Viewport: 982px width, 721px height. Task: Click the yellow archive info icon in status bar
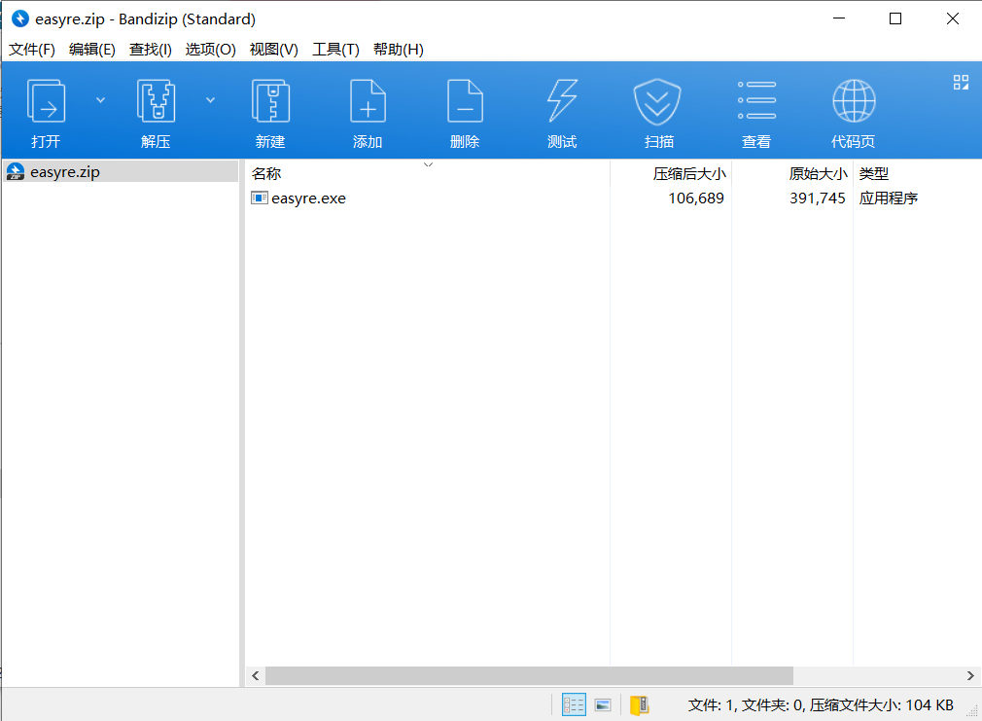click(x=640, y=705)
